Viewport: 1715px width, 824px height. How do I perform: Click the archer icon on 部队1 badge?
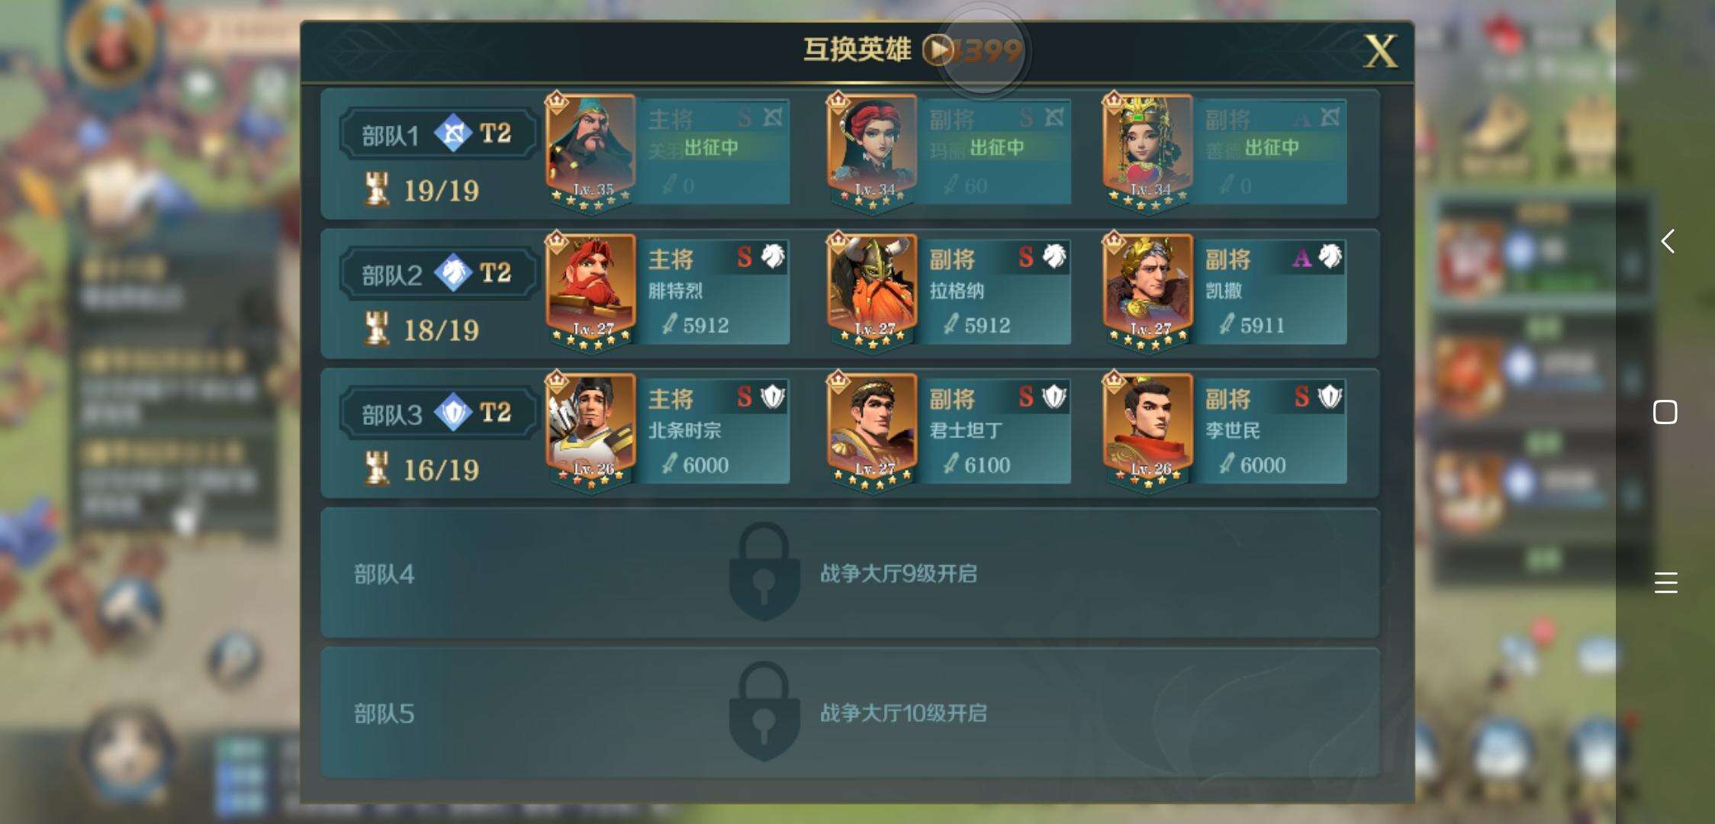tap(453, 133)
